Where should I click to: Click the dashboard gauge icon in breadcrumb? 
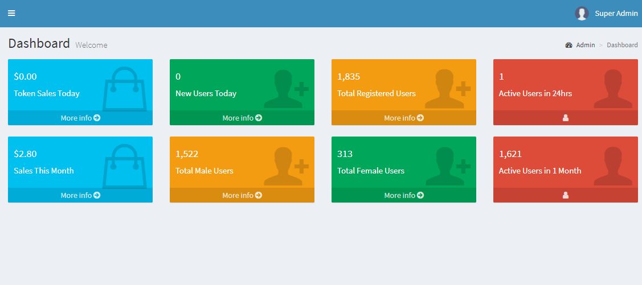point(569,45)
